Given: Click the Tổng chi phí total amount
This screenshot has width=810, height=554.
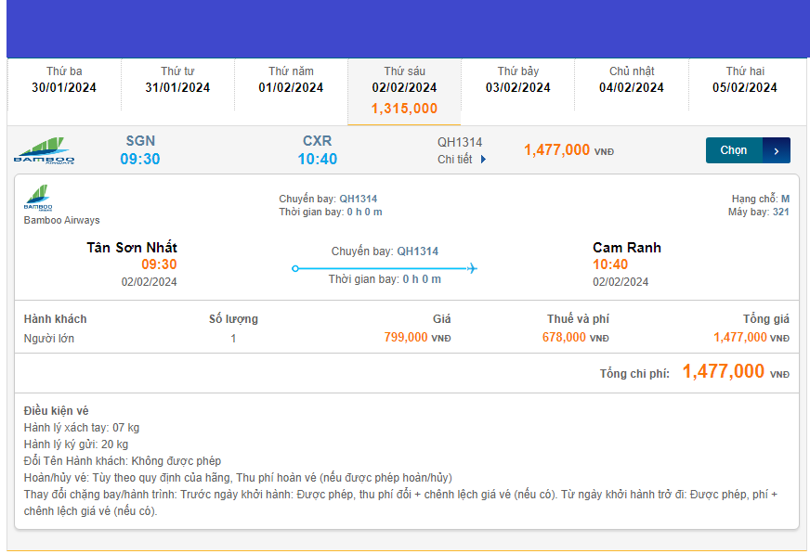Looking at the screenshot, I should tap(724, 372).
